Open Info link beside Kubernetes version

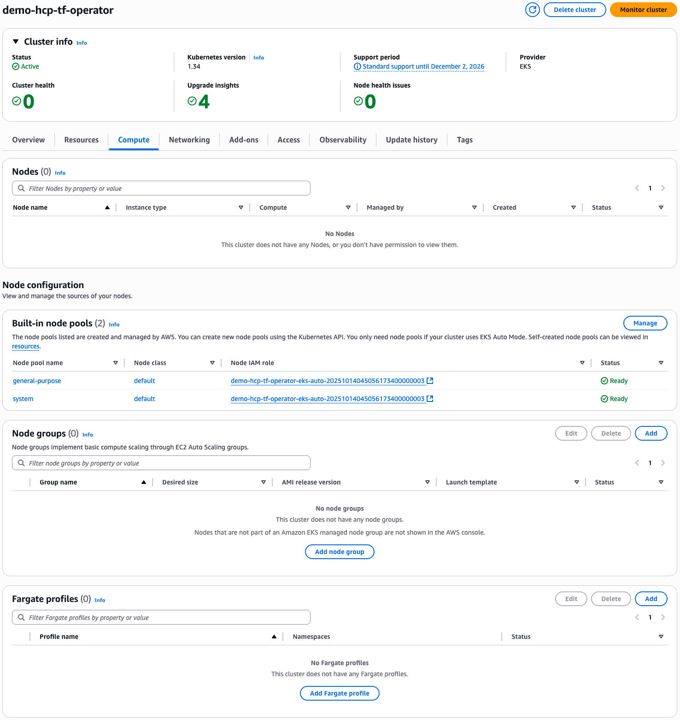(x=259, y=58)
